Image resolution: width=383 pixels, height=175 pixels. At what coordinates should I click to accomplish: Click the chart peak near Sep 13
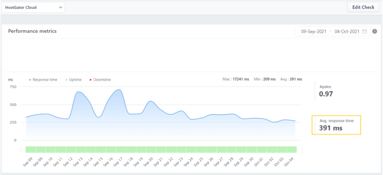coord(78,92)
